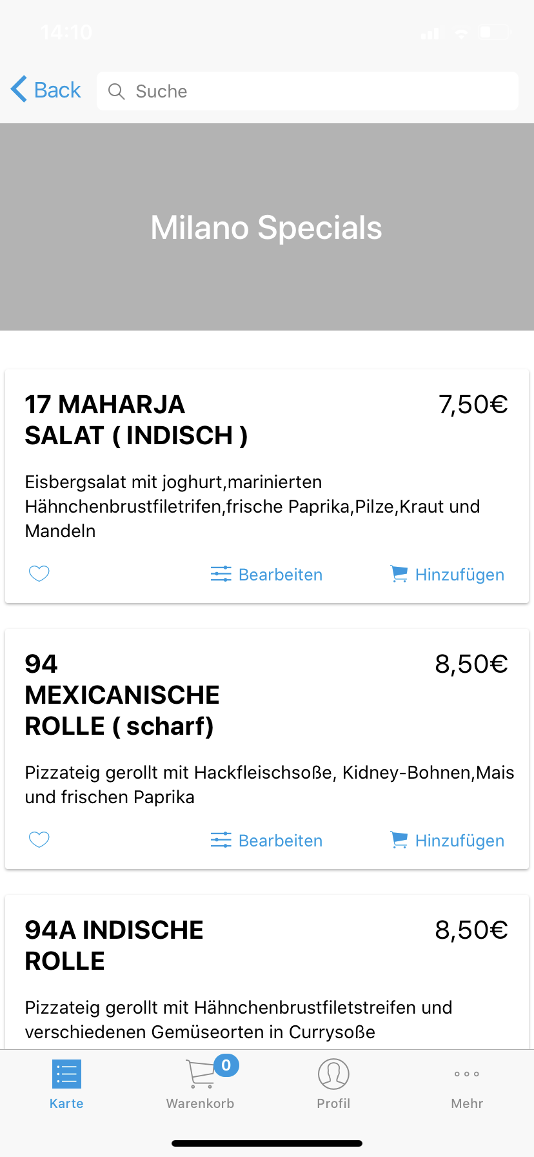Click cart icon for Mexicanische Rolle

(x=399, y=840)
